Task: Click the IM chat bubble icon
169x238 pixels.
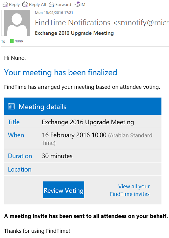Action: pyautogui.click(x=77, y=4)
